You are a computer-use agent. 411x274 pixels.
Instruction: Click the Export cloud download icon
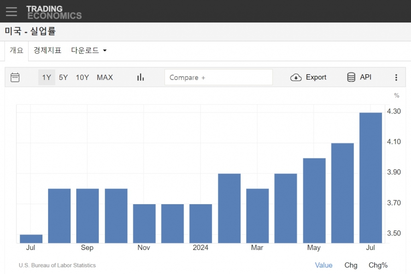(296, 77)
